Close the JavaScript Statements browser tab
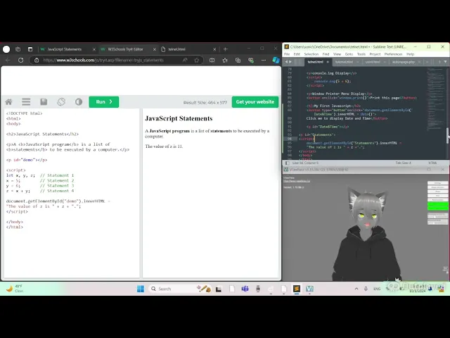Image resolution: width=450 pixels, height=338 pixels. pos(94,49)
